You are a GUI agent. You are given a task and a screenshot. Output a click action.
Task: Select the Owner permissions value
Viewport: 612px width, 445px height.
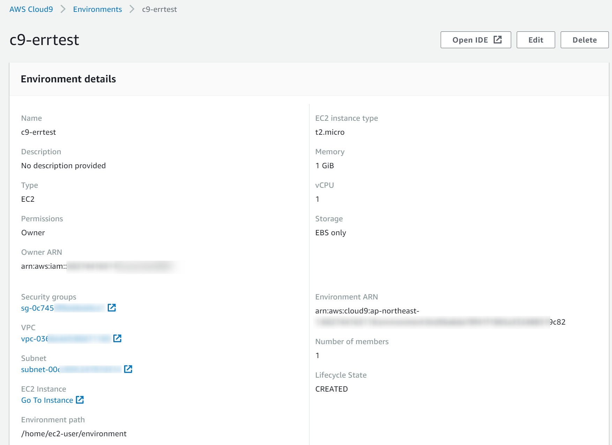click(x=33, y=232)
